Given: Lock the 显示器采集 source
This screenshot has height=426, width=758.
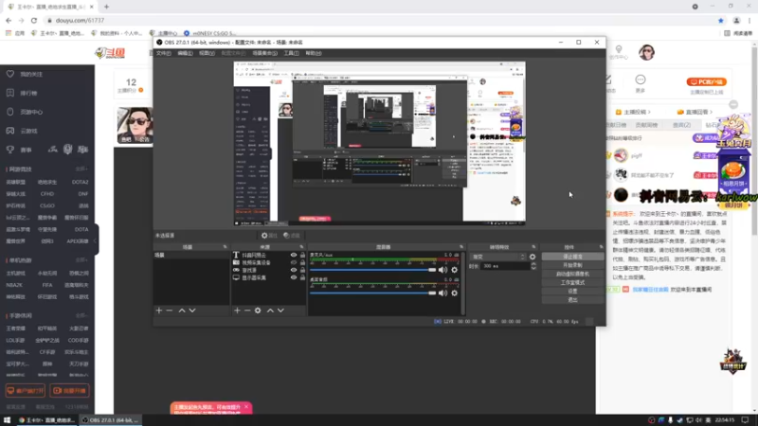Looking at the screenshot, I should pos(302,277).
